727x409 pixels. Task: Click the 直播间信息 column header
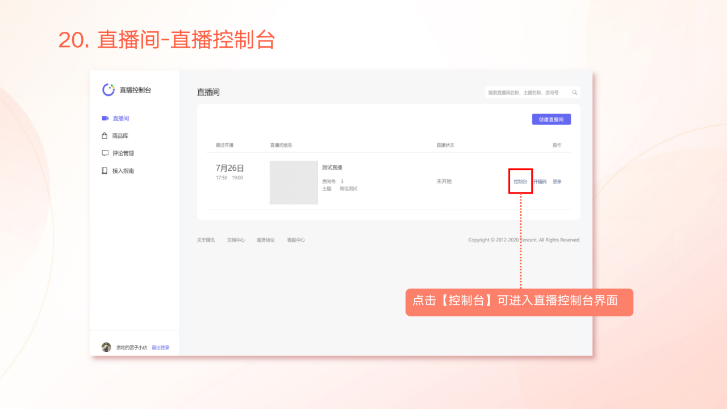click(x=281, y=145)
